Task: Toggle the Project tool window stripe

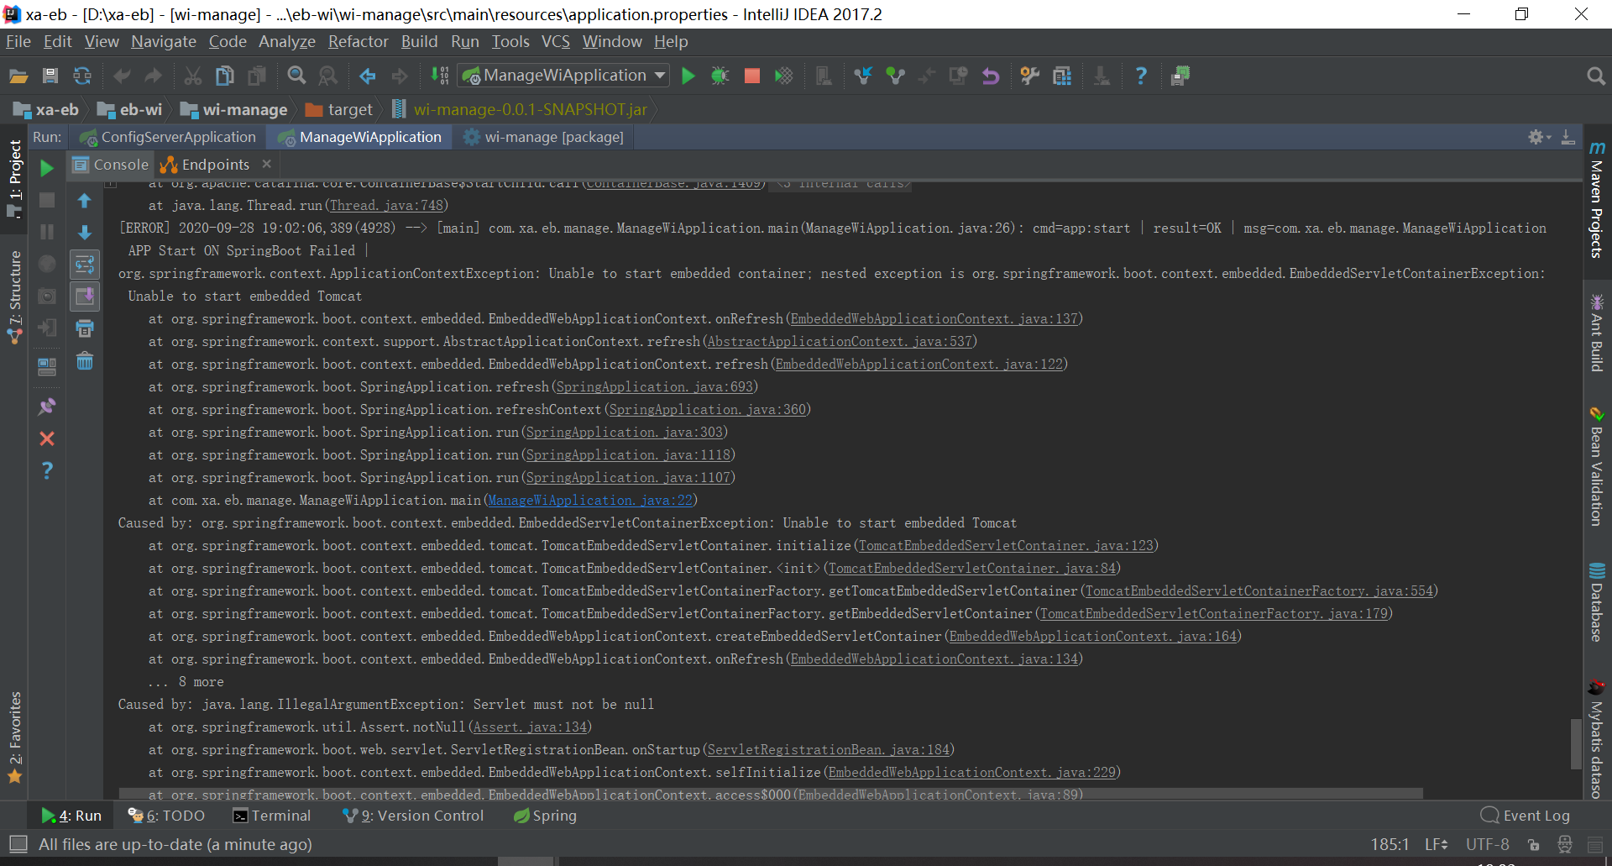Action: point(14,178)
